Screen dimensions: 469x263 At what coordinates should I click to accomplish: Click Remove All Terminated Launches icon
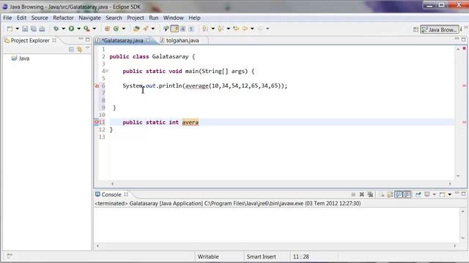click(x=370, y=194)
